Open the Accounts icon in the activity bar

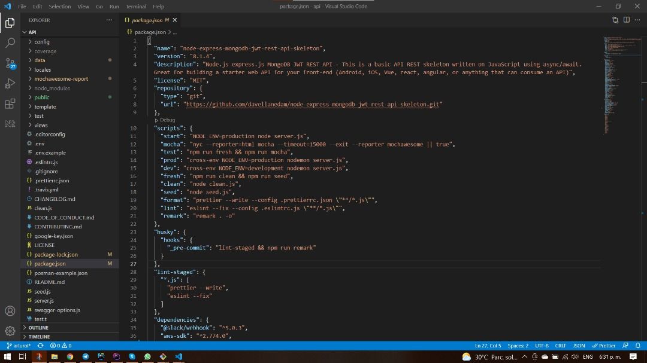[x=10, y=310]
